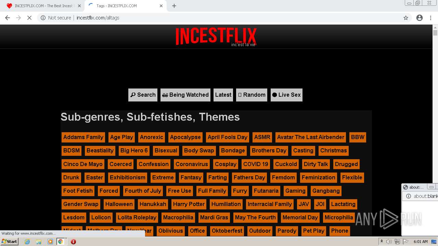Select the Tags browser tab
The image size is (438, 246).
(x=125, y=6)
